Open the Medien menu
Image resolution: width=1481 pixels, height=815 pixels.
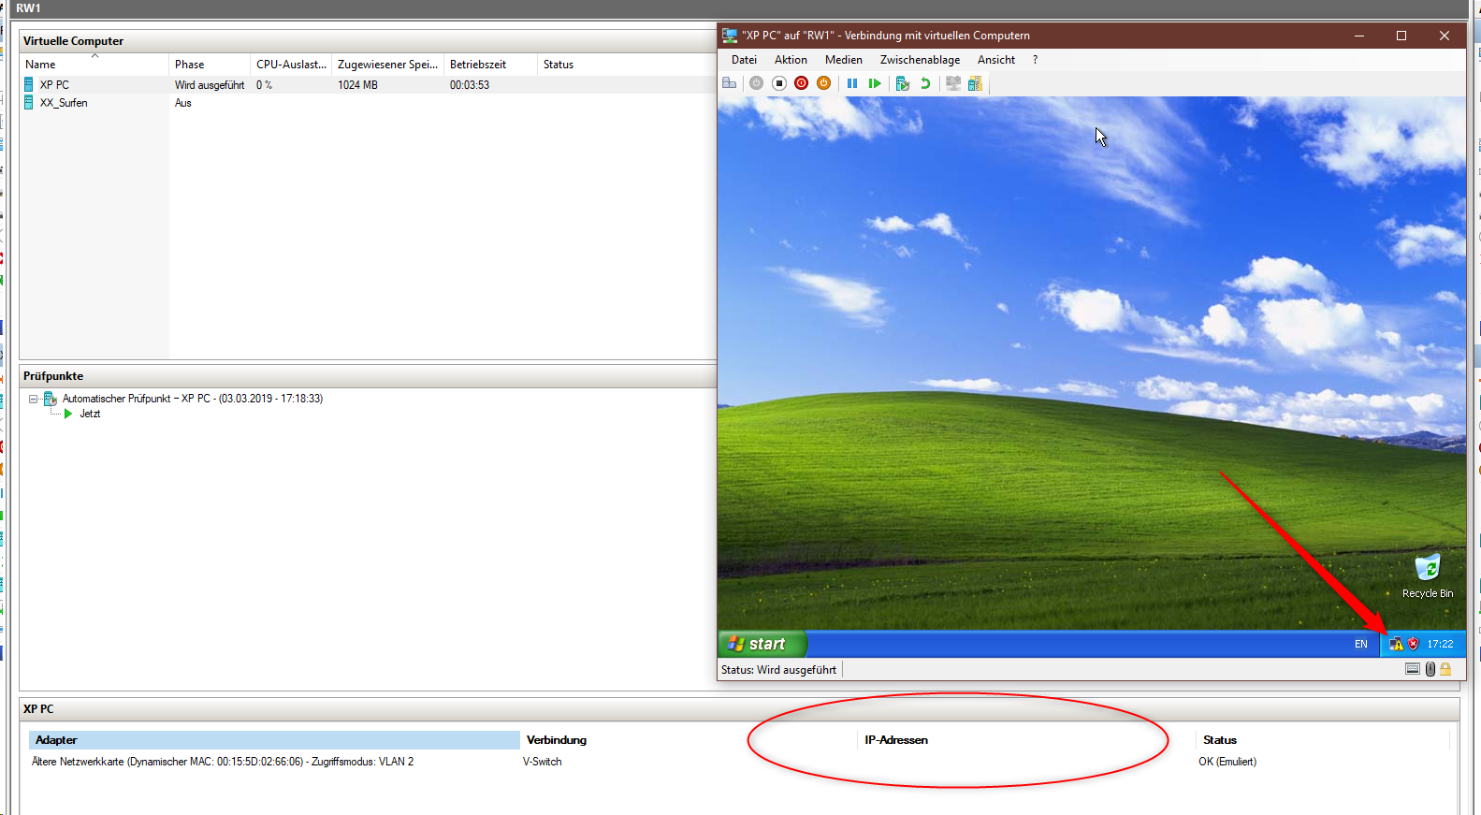pyautogui.click(x=843, y=60)
